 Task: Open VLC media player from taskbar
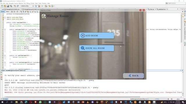[88, 102]
